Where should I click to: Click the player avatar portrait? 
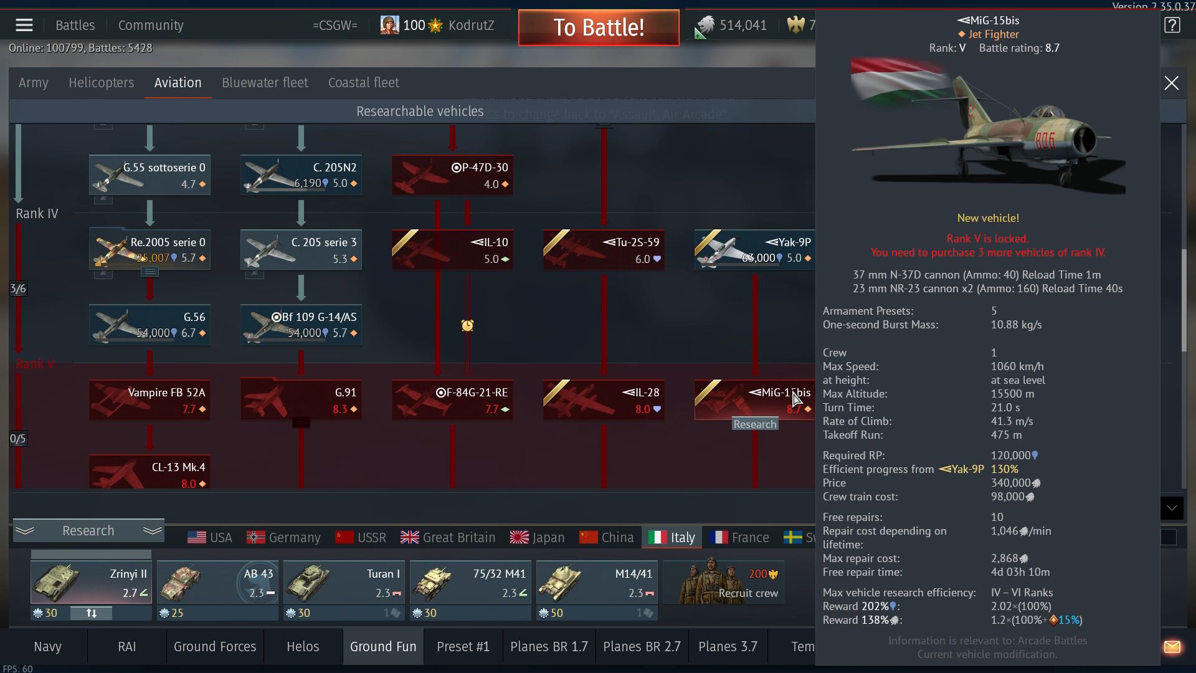[x=390, y=26]
